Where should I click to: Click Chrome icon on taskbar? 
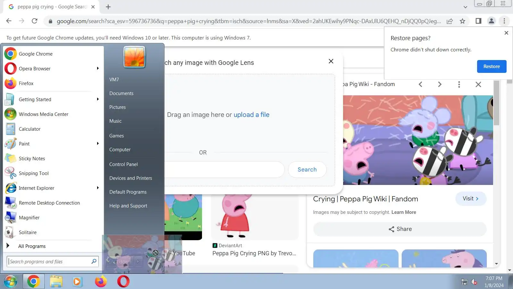click(x=33, y=282)
